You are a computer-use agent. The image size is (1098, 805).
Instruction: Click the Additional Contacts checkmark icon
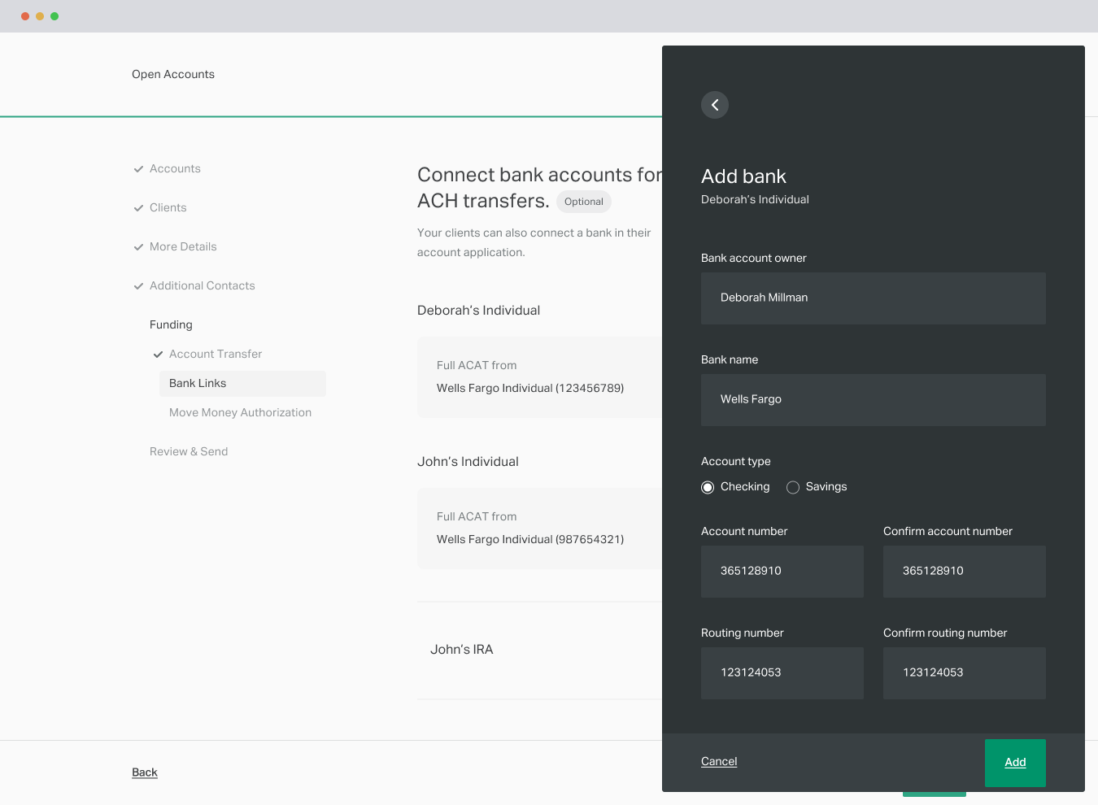(x=138, y=286)
